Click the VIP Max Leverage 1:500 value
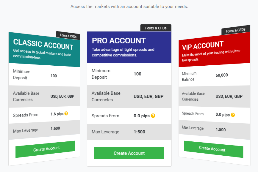This screenshot has height=172, width=258. coord(221,130)
